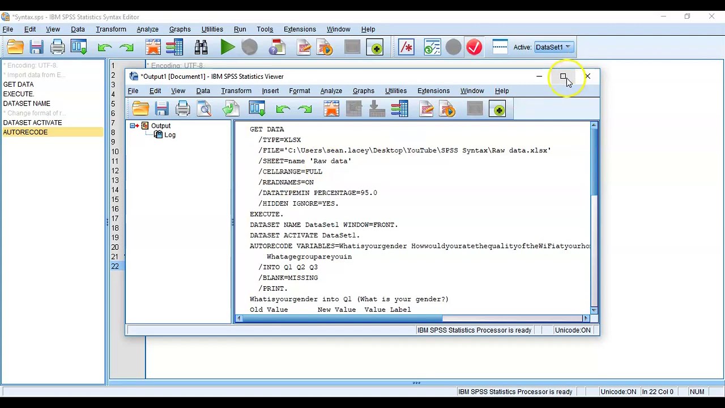Click Go to Data icon in Syntax Editor
Image resolution: width=725 pixels, height=408 pixels.
[x=153, y=48]
